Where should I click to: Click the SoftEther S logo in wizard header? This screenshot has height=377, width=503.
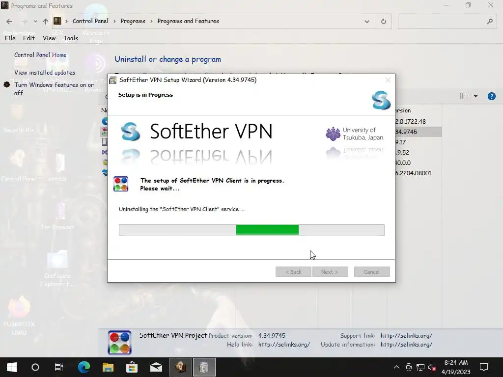coord(381,100)
